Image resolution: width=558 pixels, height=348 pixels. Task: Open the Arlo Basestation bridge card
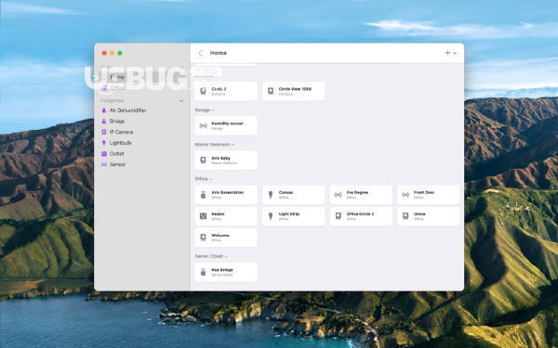pos(226,195)
